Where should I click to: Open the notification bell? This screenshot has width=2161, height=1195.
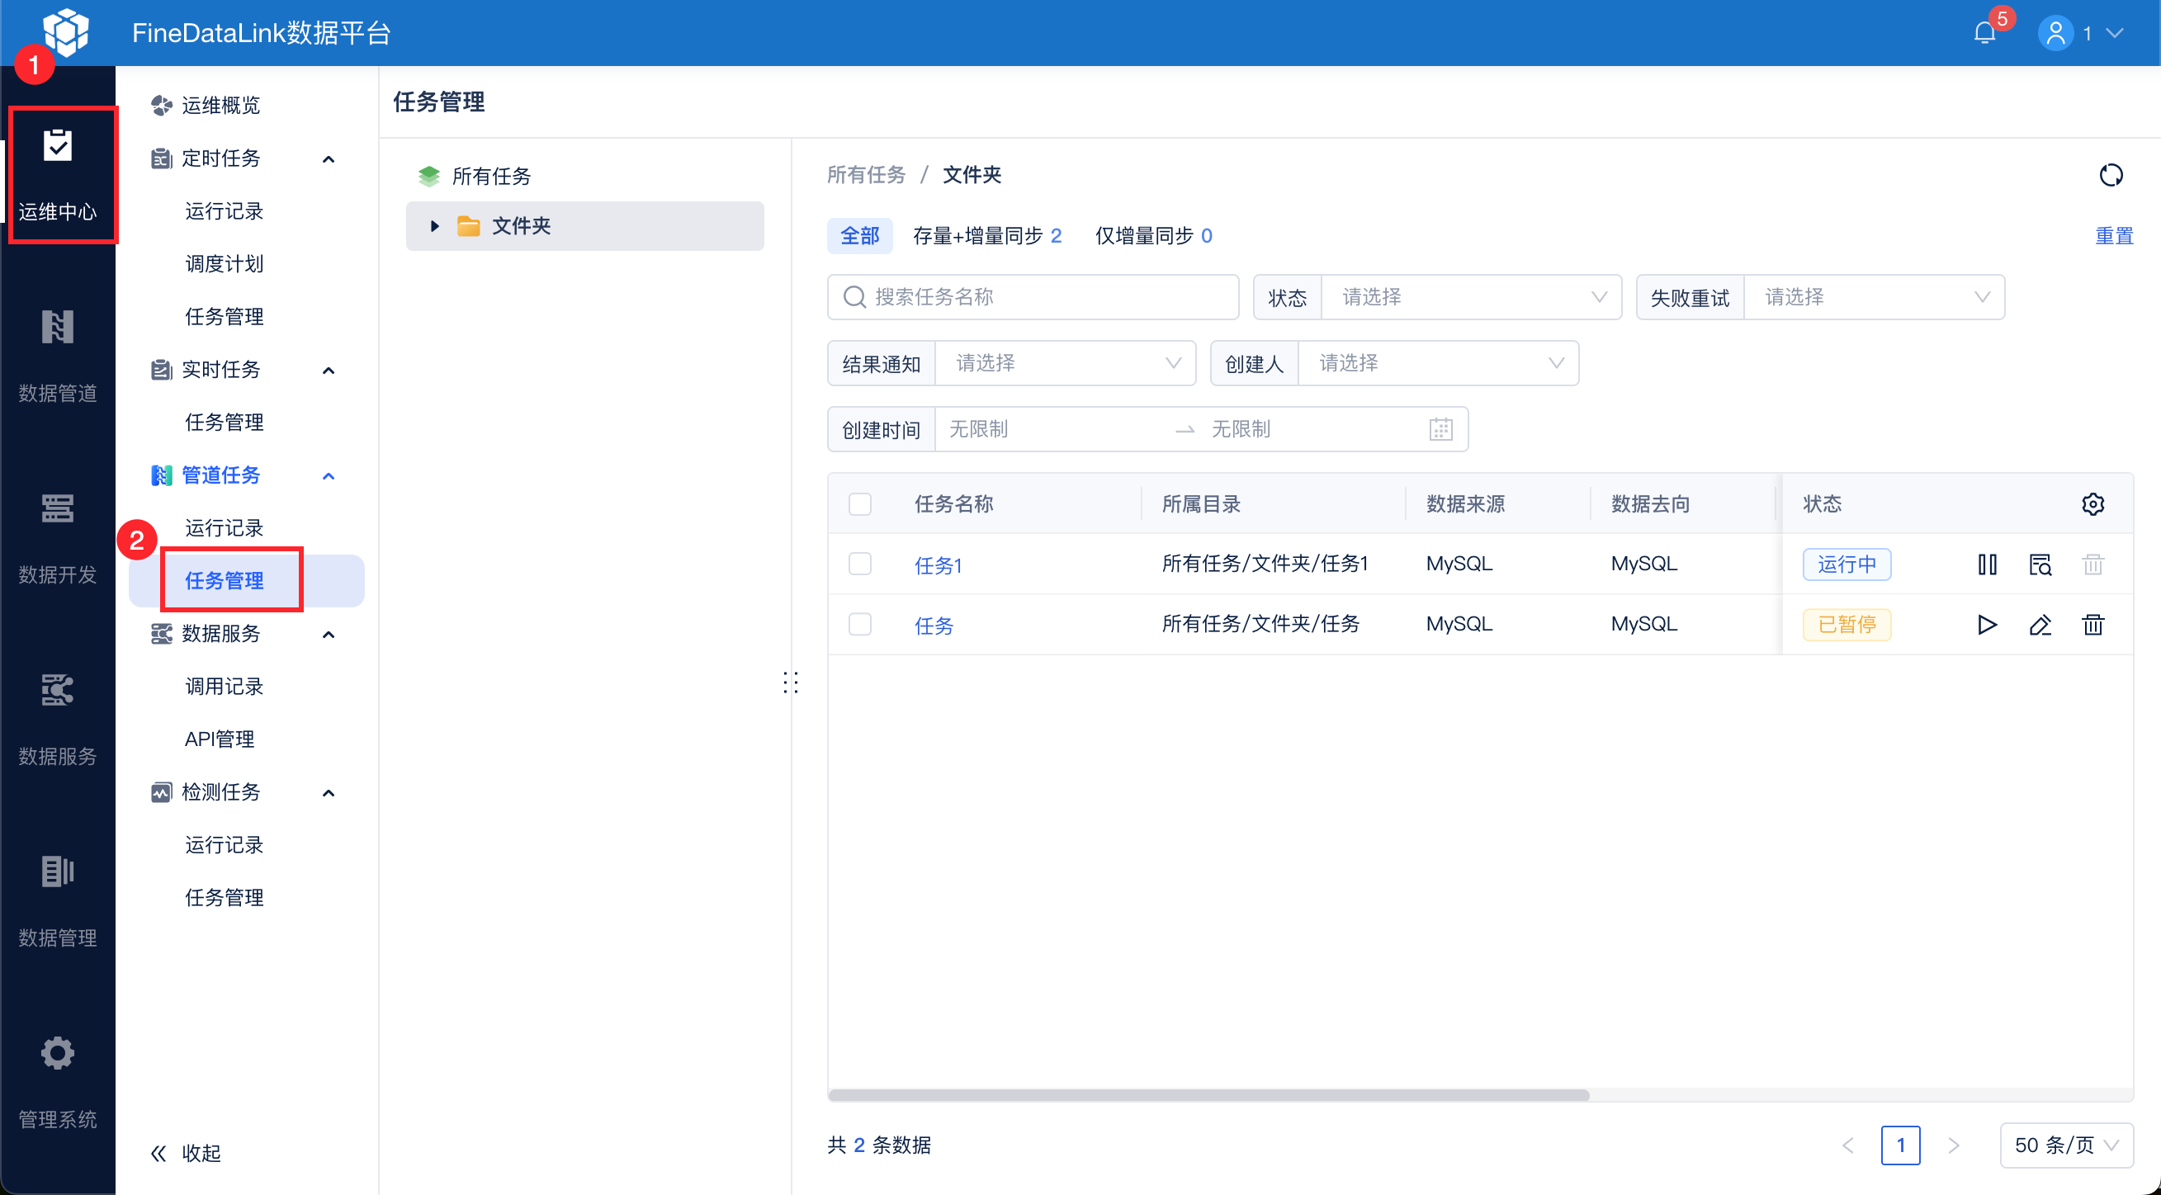1984,34
